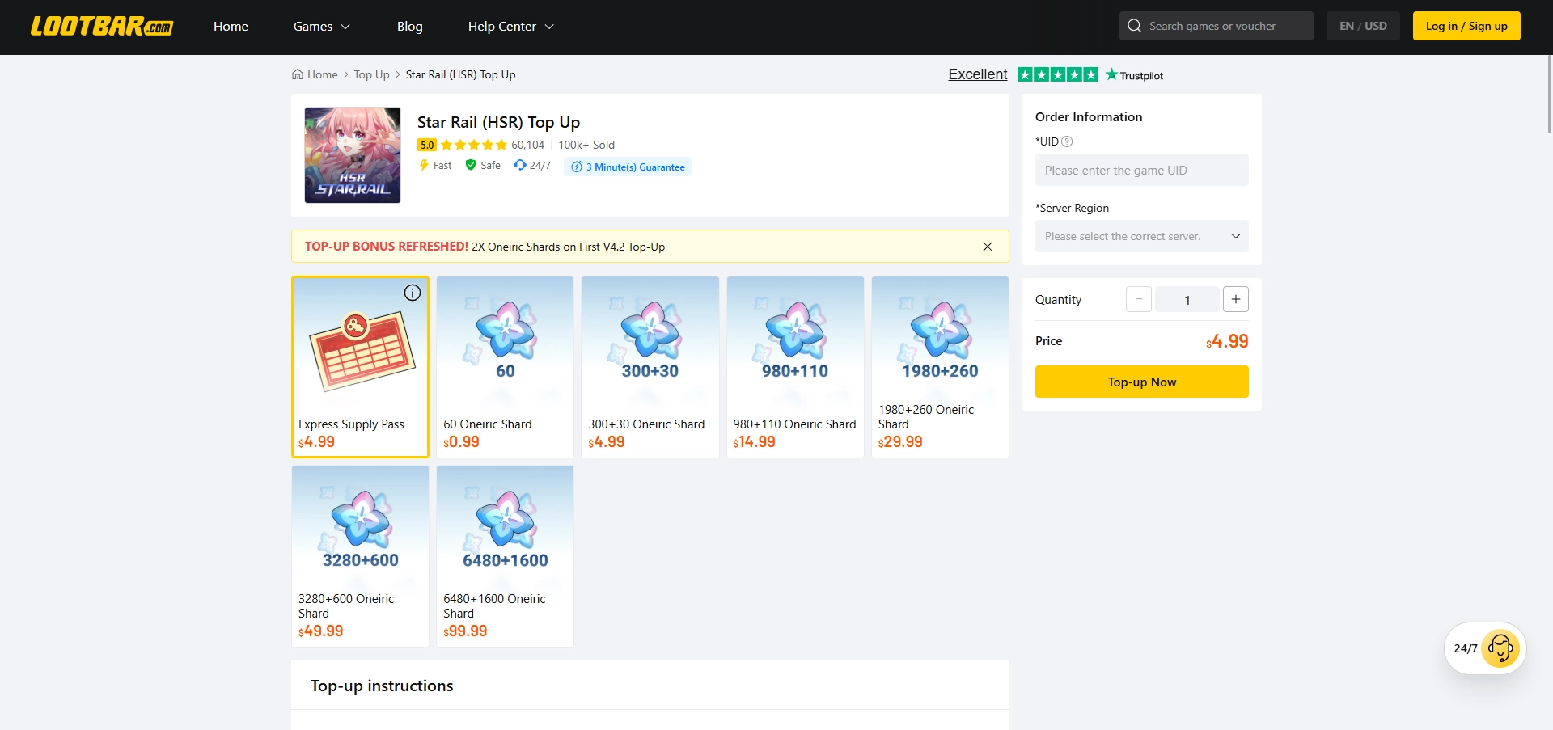Click the search magnifier icon
The image size is (1553, 730).
click(x=1134, y=26)
